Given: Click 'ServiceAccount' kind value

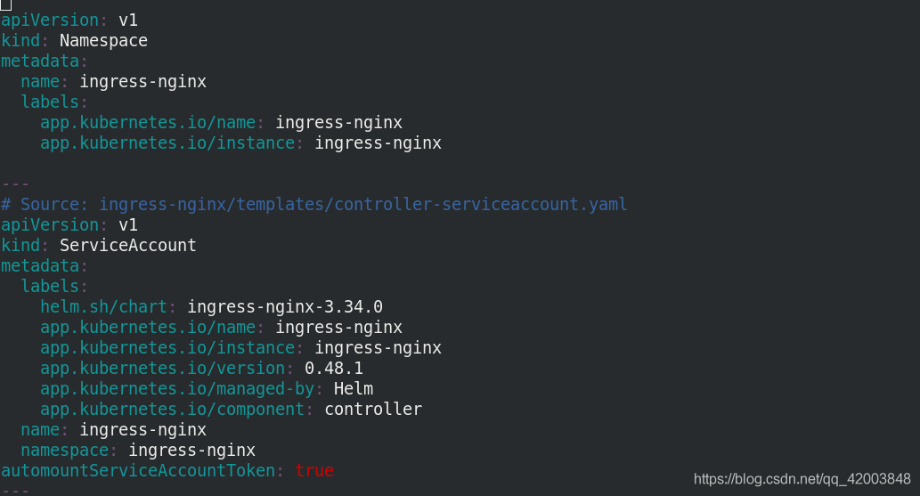Looking at the screenshot, I should (x=128, y=246).
